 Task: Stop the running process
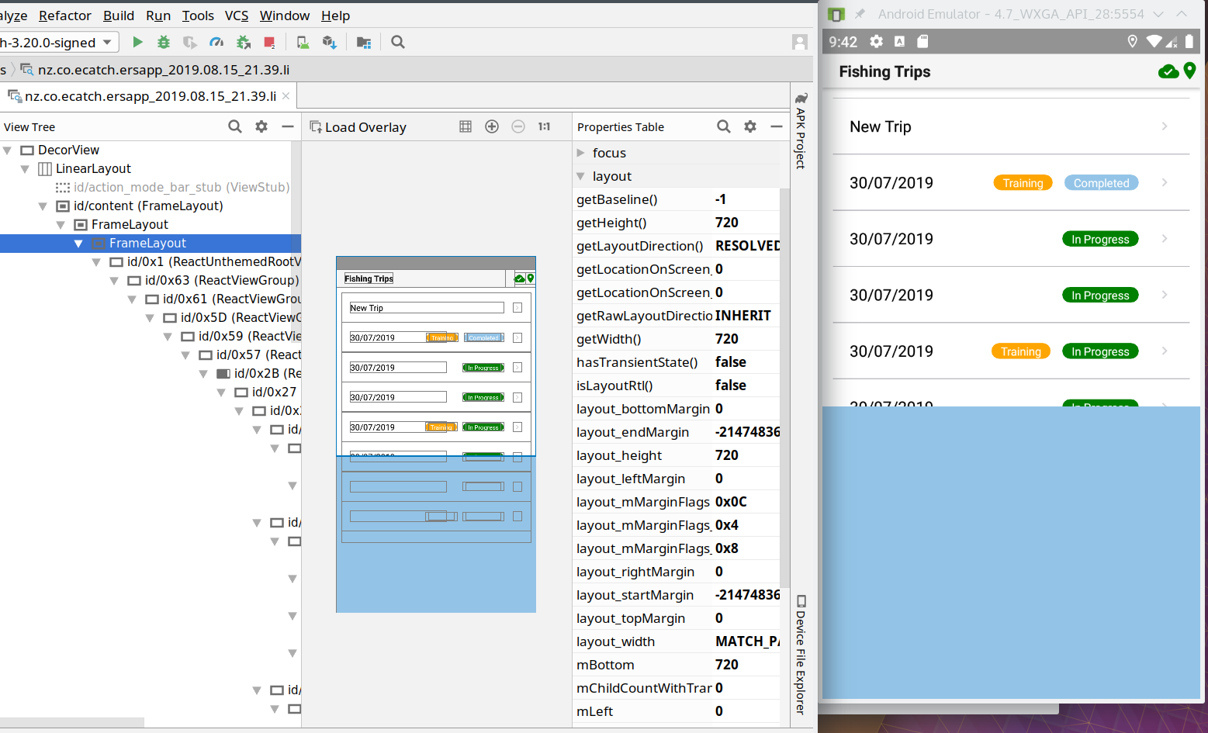coord(269,42)
